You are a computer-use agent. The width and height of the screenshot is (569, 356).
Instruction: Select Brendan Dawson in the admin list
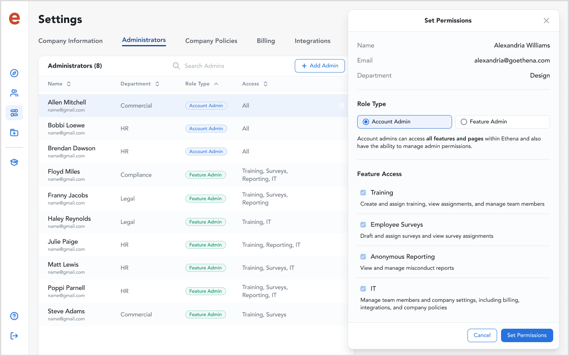(72, 148)
